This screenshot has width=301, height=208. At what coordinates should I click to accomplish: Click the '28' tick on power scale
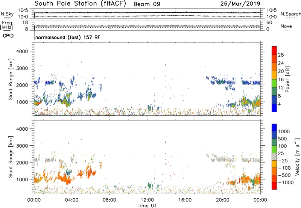[x=281, y=55]
